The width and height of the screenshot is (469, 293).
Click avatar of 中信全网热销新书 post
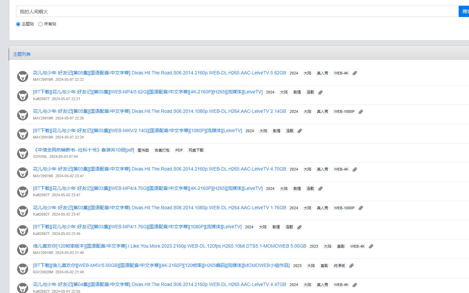[23, 154]
